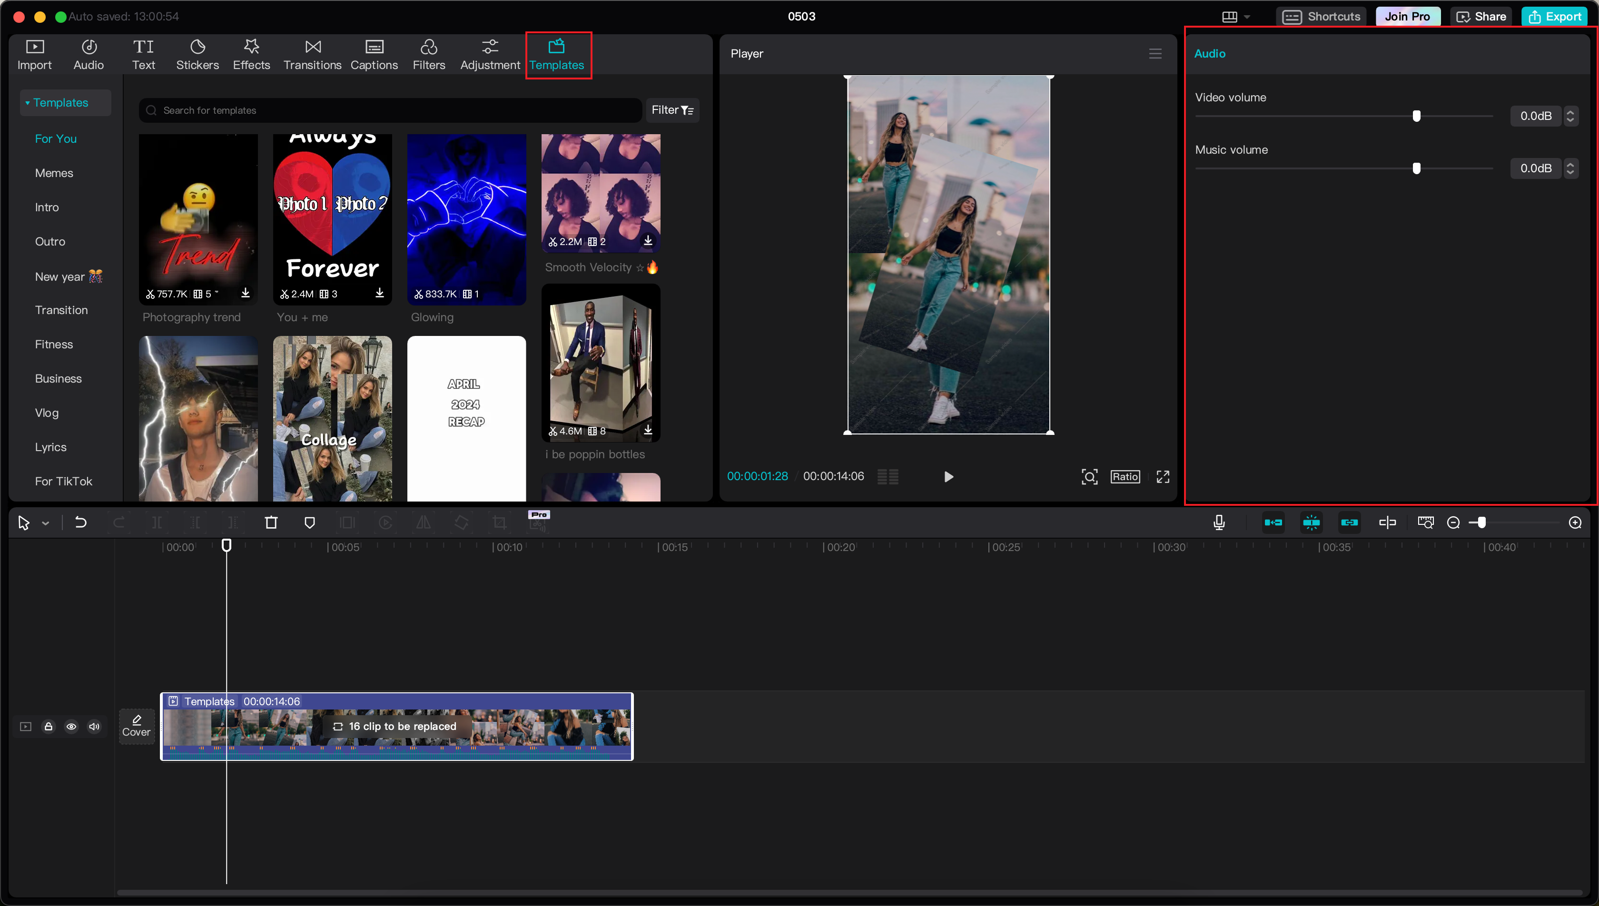1599x906 pixels.
Task: Drag the Video volume slider
Action: pos(1417,115)
